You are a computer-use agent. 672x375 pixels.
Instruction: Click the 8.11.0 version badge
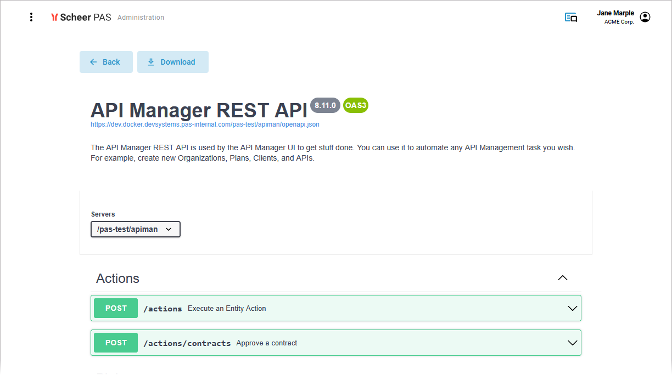coord(325,105)
